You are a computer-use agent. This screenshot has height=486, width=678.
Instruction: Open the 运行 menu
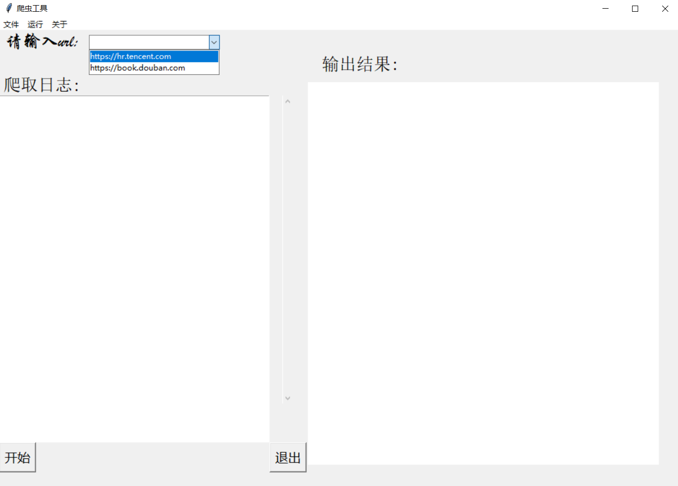(35, 24)
